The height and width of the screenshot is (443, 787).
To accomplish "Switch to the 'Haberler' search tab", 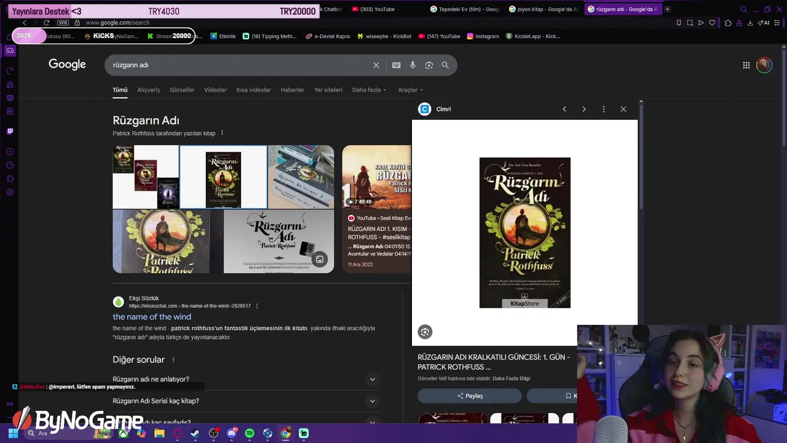I will click(293, 90).
